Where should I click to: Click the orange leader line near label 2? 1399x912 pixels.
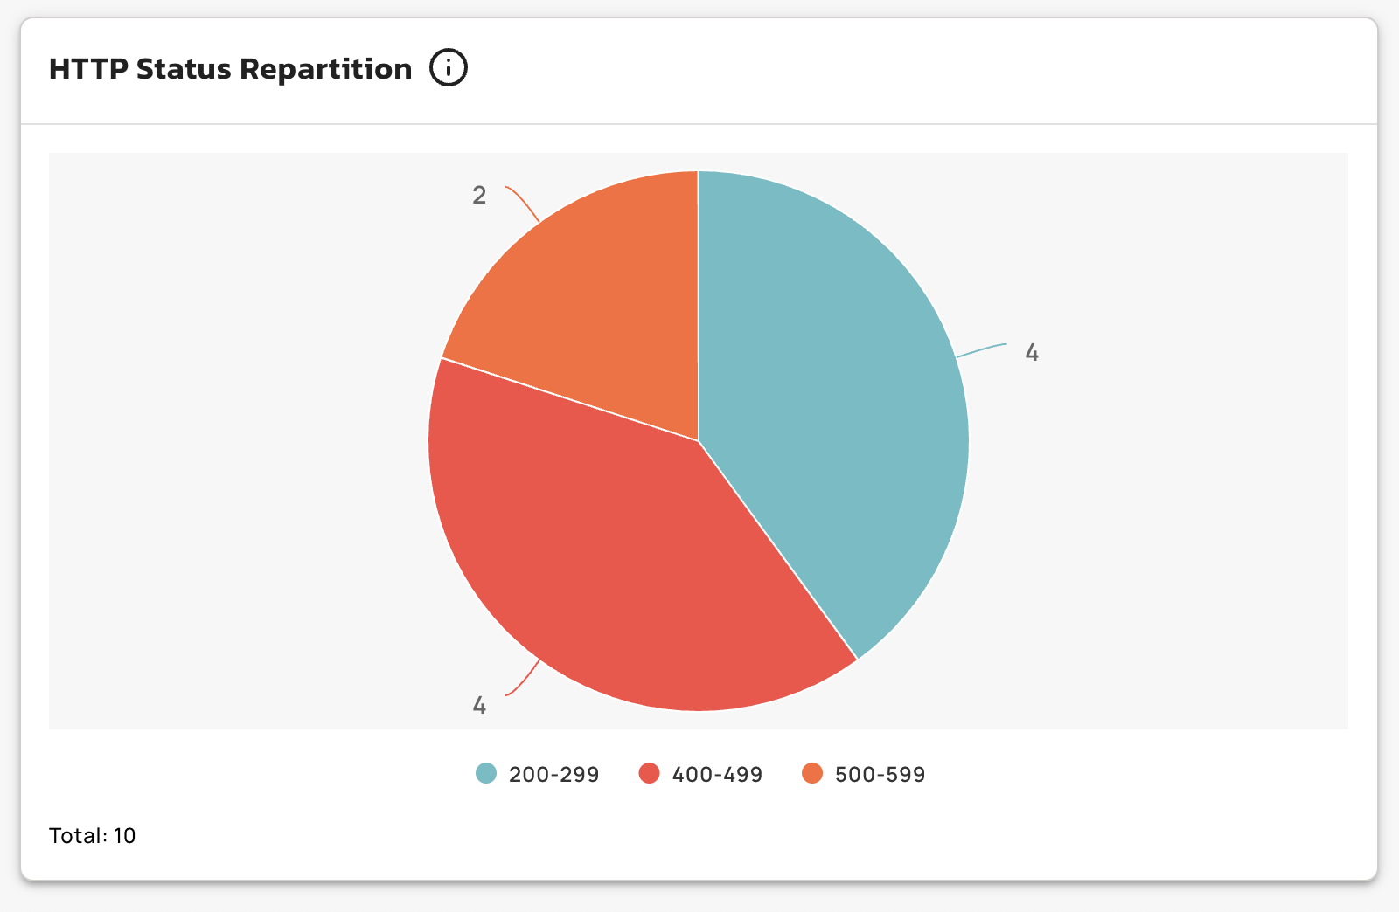[523, 201]
